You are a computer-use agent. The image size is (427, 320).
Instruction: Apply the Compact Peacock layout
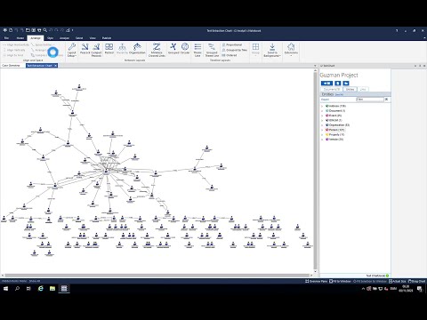point(96,50)
